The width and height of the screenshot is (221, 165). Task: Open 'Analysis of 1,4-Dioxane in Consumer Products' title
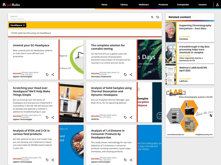coord(108,134)
